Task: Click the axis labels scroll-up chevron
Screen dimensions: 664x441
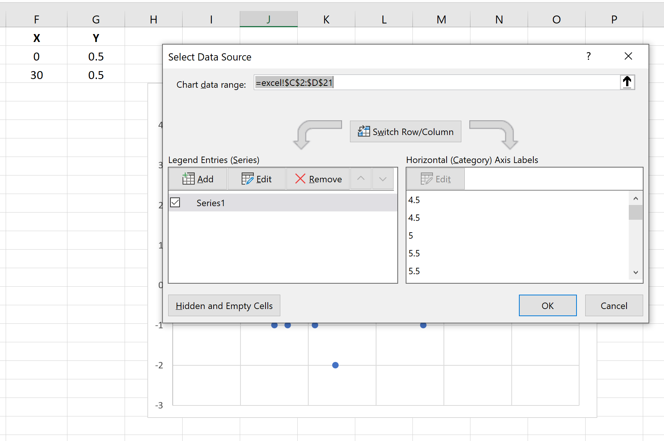Action: pyautogui.click(x=636, y=198)
